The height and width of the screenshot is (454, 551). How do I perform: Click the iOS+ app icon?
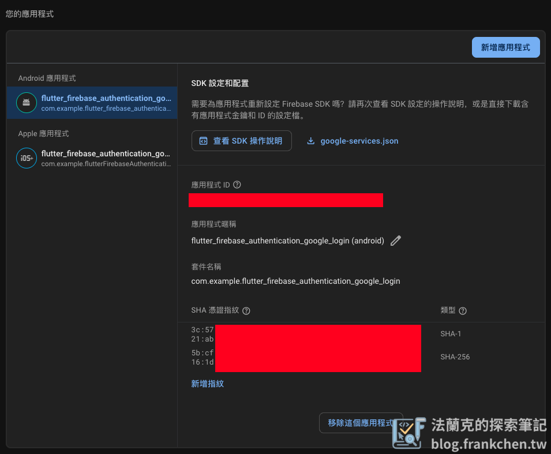[27, 158]
